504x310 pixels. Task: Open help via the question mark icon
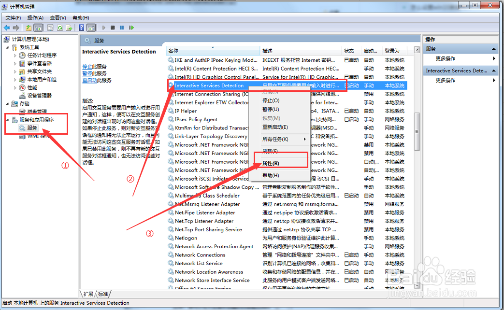(82, 28)
